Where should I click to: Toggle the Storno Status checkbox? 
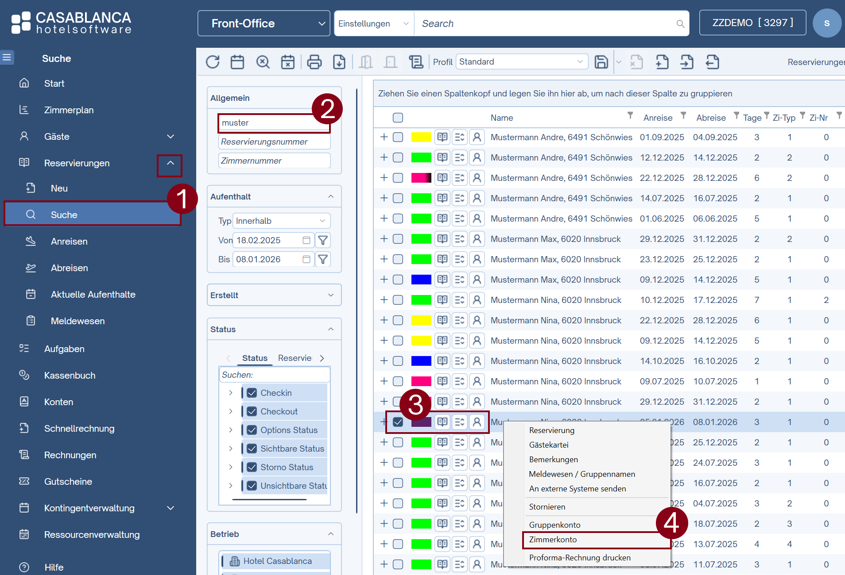pyautogui.click(x=252, y=467)
